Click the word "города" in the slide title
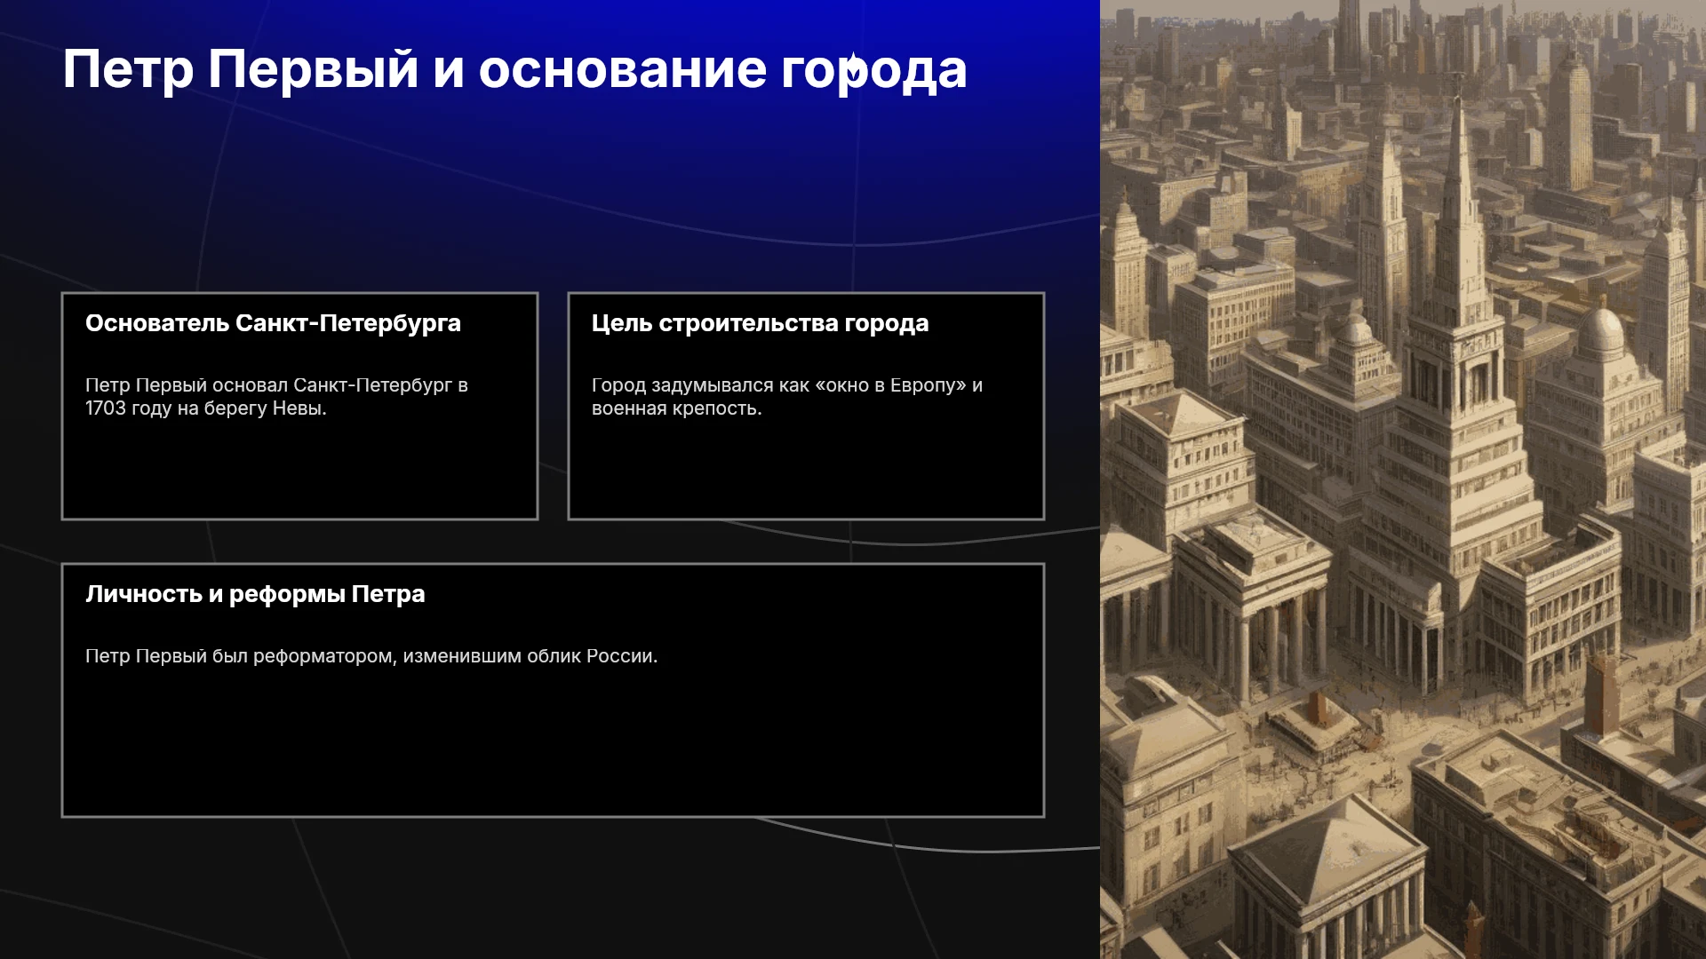 874,70
